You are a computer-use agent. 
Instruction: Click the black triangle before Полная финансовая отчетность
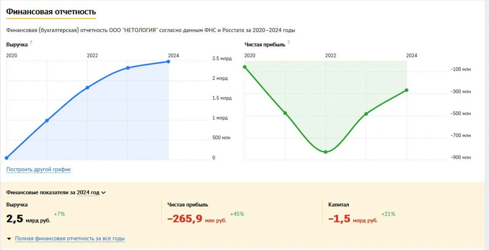pyautogui.click(x=9, y=239)
